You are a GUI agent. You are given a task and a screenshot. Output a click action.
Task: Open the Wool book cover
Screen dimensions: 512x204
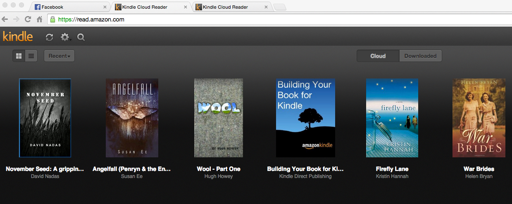[x=219, y=118]
